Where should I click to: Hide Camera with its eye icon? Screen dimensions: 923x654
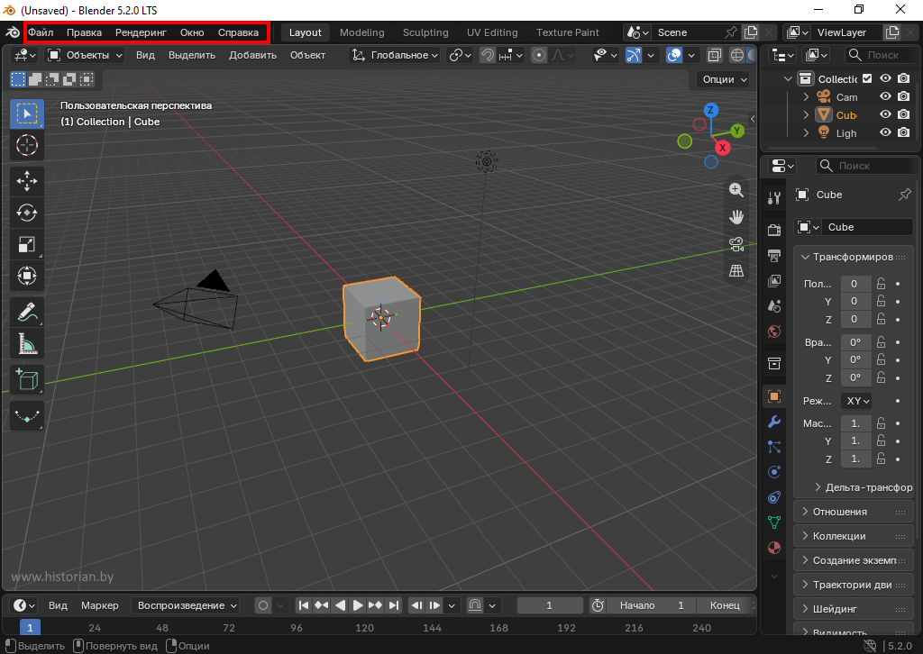[x=885, y=96]
